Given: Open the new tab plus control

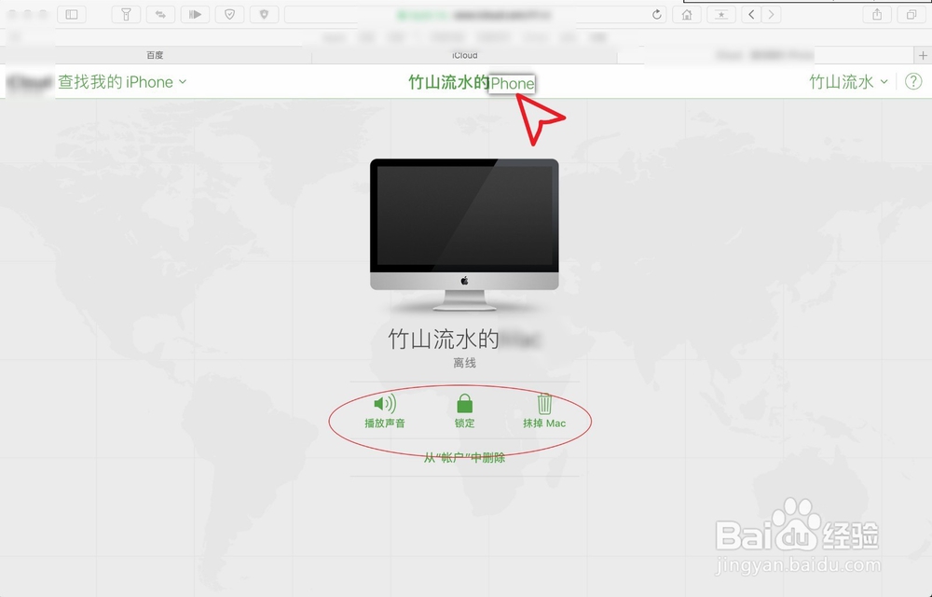Looking at the screenshot, I should 924,54.
